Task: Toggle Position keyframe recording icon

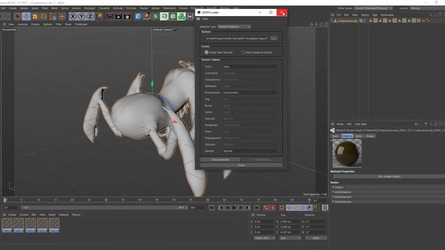Action: tap(289, 208)
